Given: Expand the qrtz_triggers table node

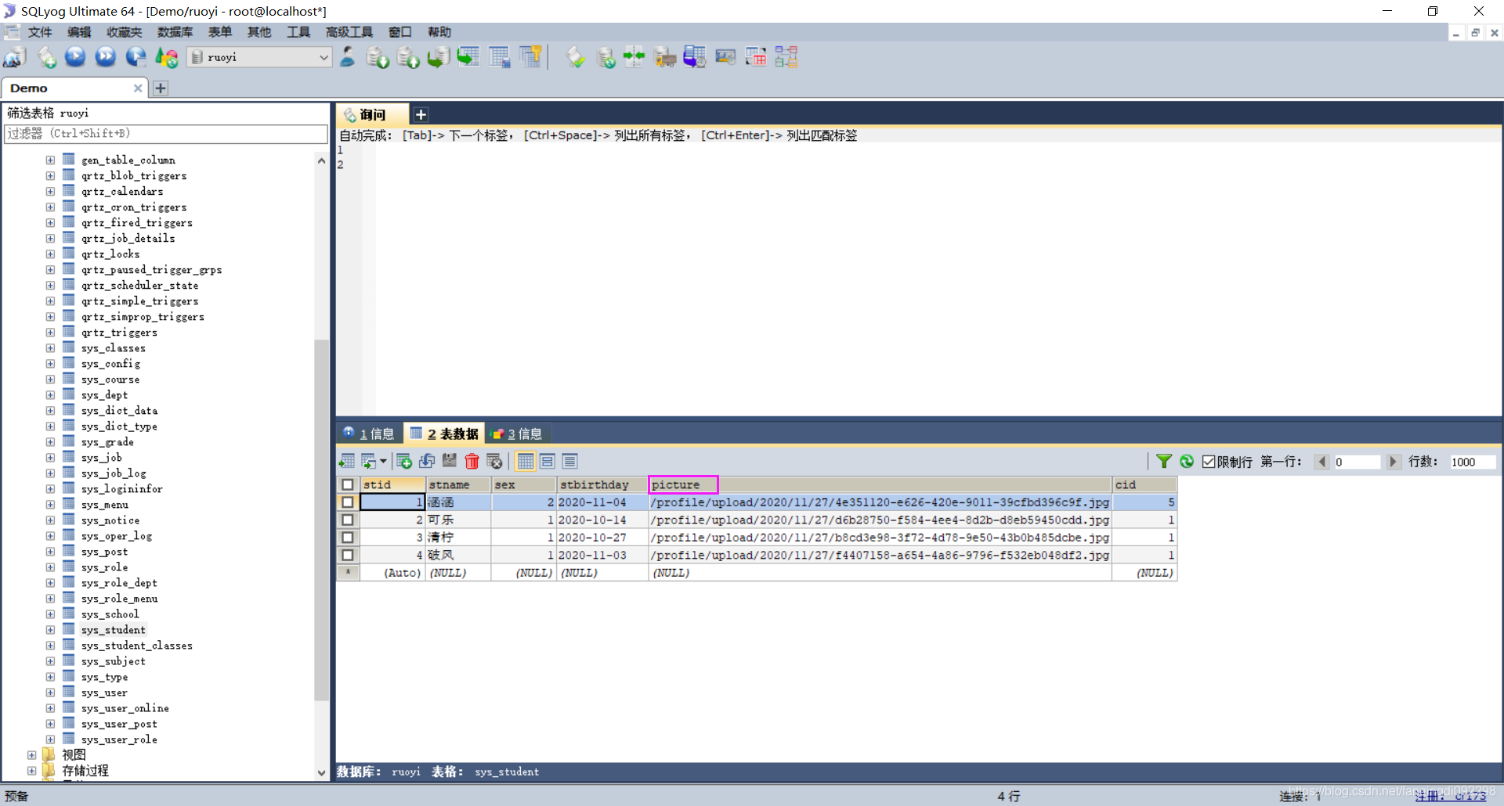Looking at the screenshot, I should pyautogui.click(x=50, y=333).
